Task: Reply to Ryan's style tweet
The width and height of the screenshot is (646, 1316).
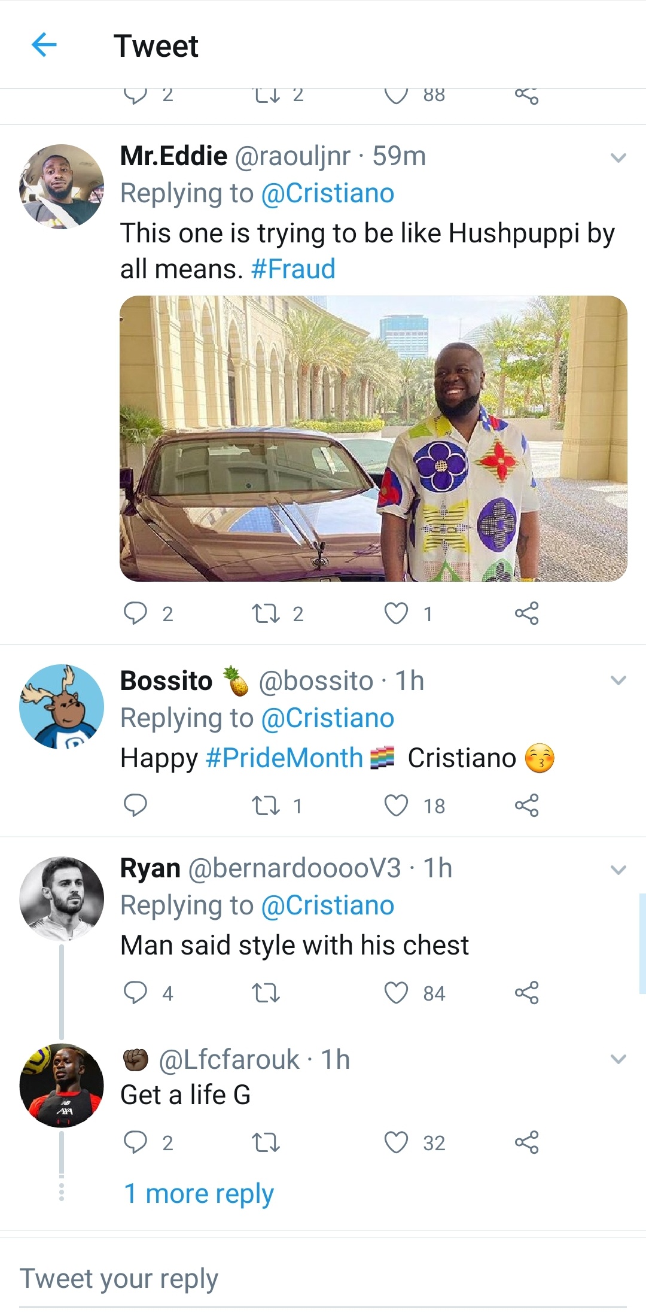Action: [135, 993]
